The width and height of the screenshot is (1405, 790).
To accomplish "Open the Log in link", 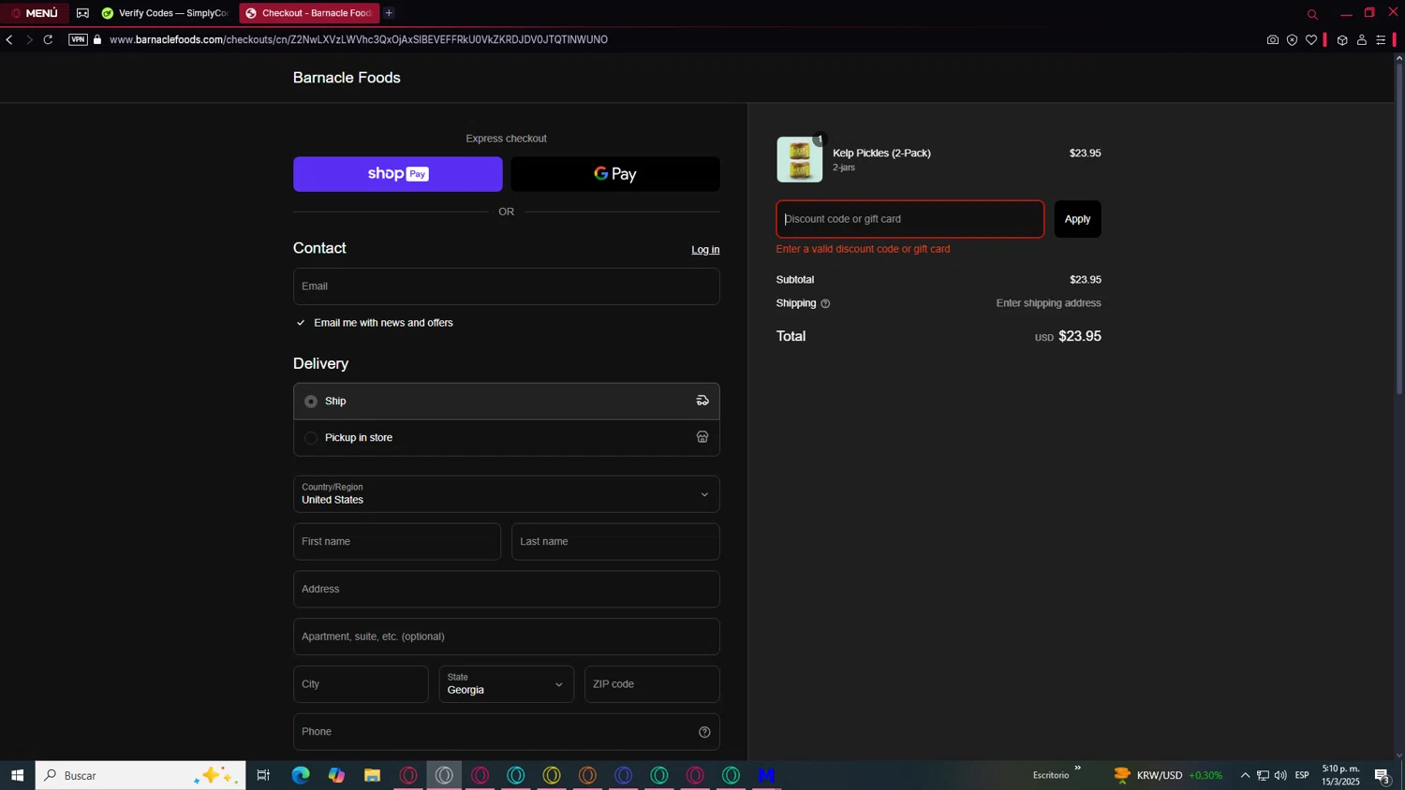I will pyautogui.click(x=705, y=250).
